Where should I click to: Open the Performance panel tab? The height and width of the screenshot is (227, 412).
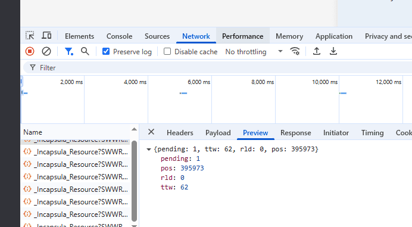[x=242, y=36]
